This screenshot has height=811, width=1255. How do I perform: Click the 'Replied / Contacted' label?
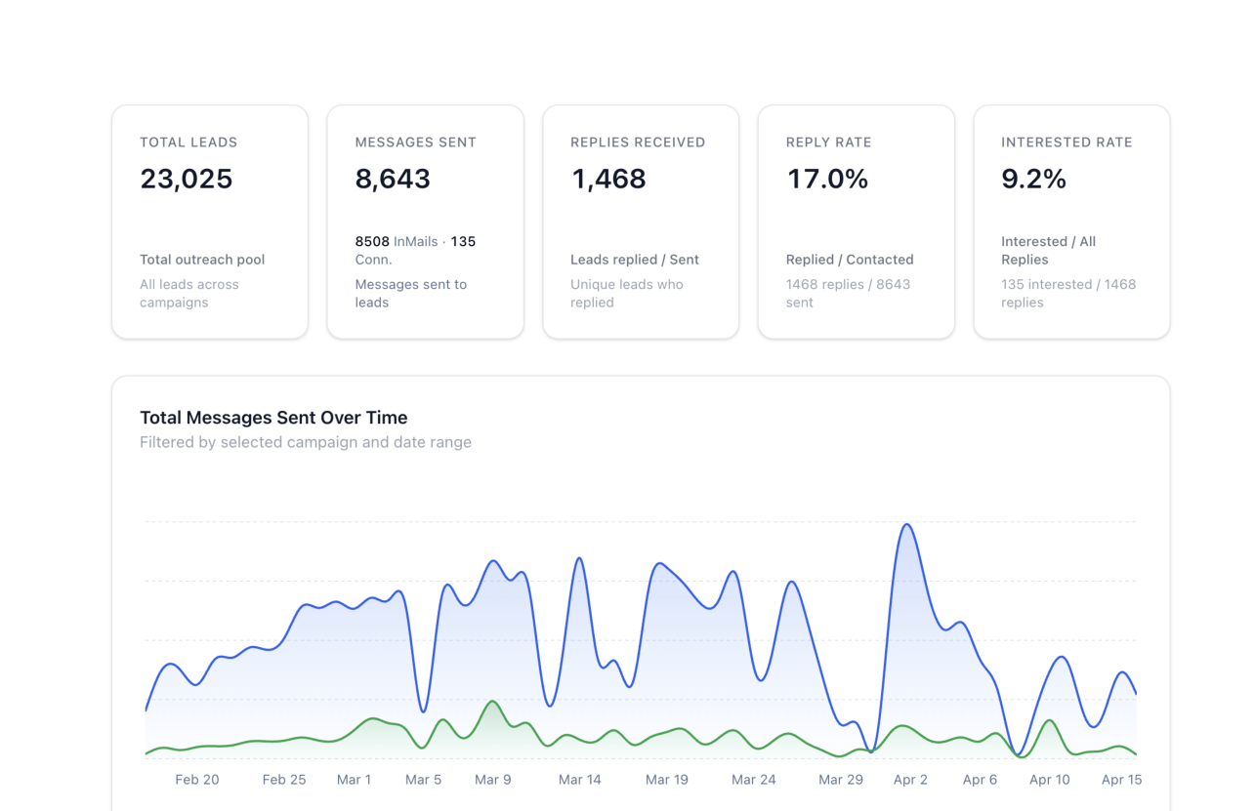850,260
